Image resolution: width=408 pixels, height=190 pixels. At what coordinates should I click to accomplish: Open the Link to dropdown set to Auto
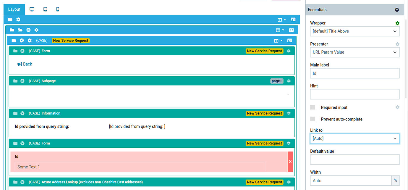(x=354, y=138)
